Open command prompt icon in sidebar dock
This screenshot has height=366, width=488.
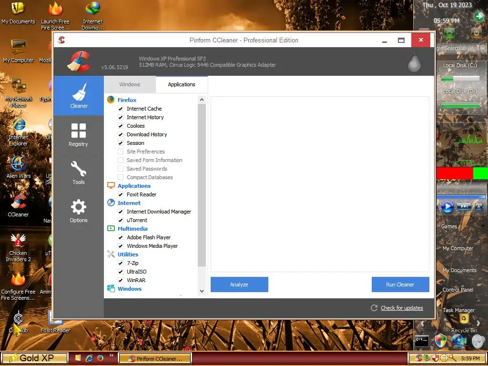tap(422, 341)
